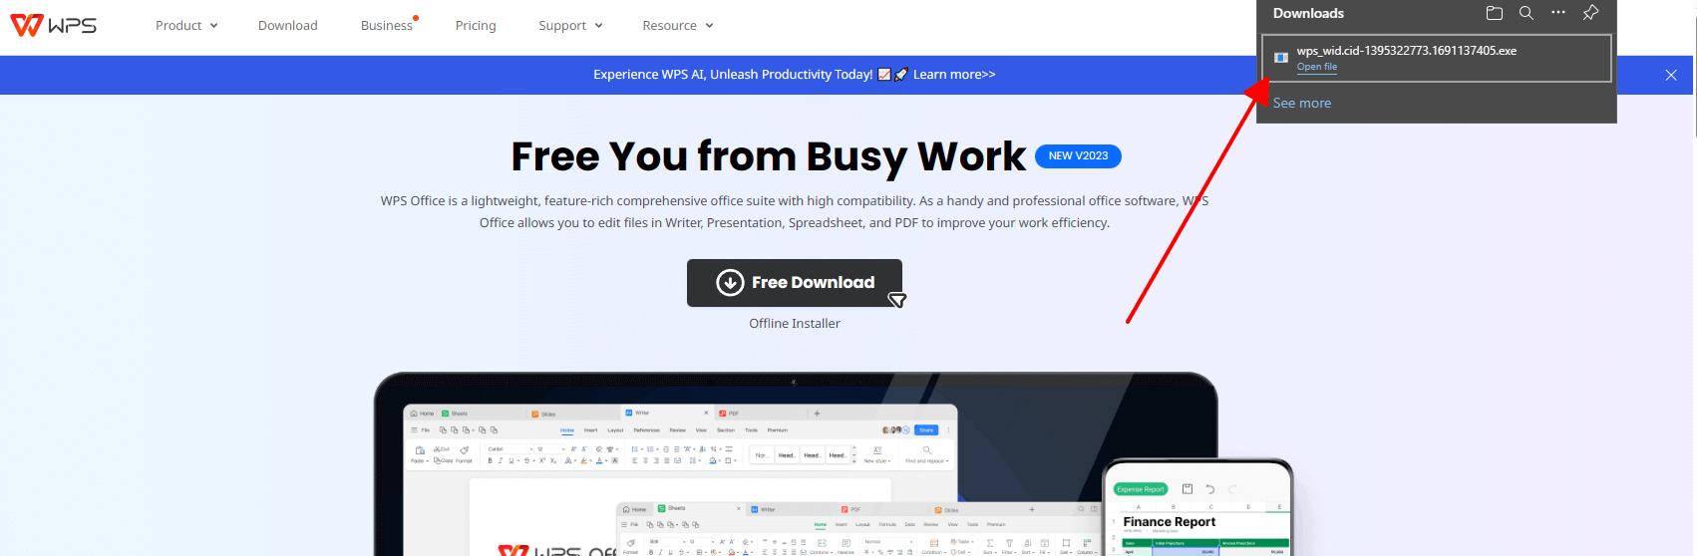Open the Pricing page
This screenshot has height=556, width=1697.
click(476, 26)
